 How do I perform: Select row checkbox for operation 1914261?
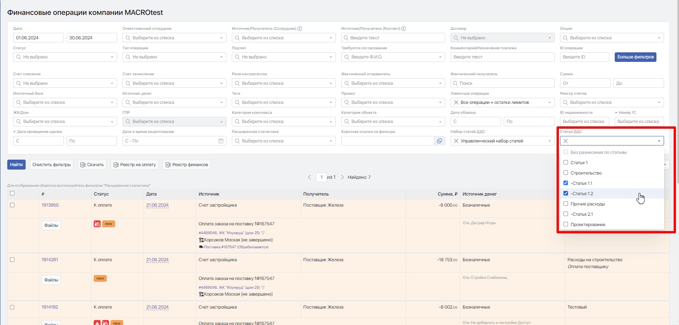pyautogui.click(x=12, y=260)
